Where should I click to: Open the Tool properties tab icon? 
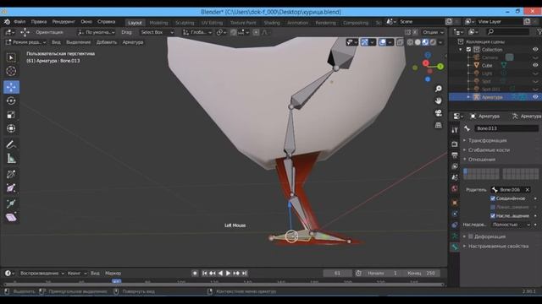pos(455,130)
